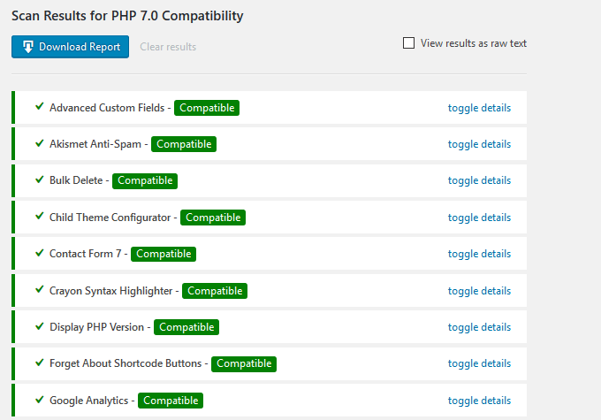Click checkmark icon beside Bulk Delete
This screenshot has width=601, height=420.
(39, 179)
